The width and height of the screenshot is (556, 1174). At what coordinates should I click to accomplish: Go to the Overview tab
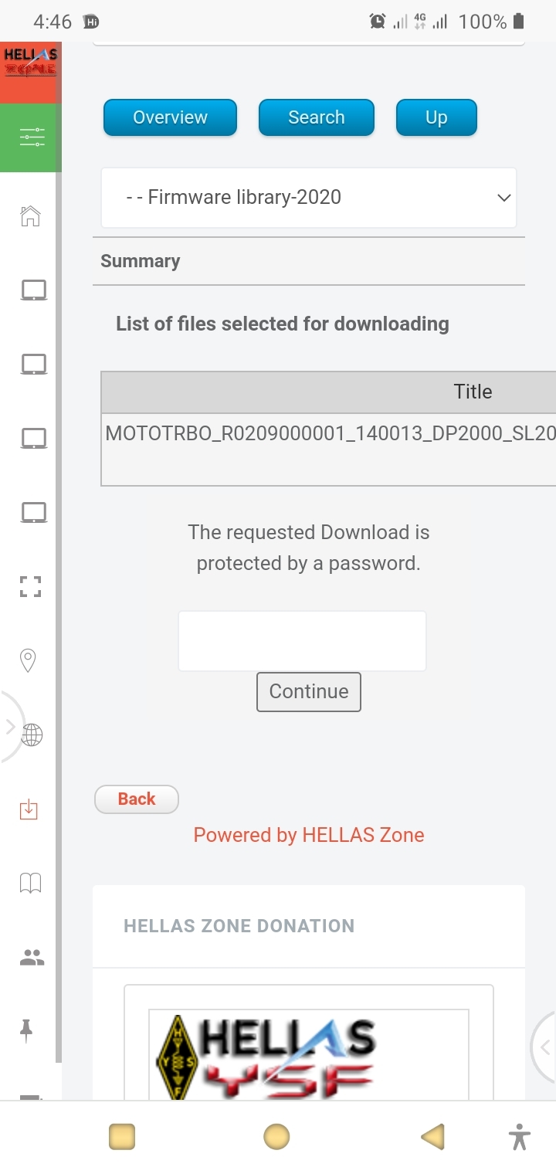(170, 117)
